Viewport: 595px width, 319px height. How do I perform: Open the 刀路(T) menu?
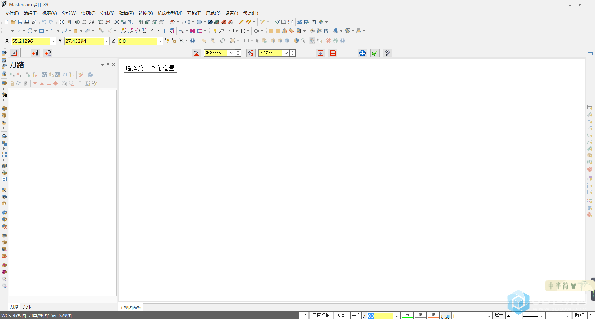(194, 13)
